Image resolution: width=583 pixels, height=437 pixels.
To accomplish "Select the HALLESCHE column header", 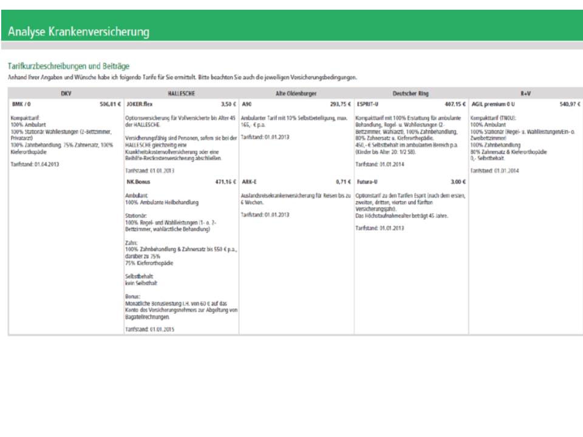I will pyautogui.click(x=181, y=93).
